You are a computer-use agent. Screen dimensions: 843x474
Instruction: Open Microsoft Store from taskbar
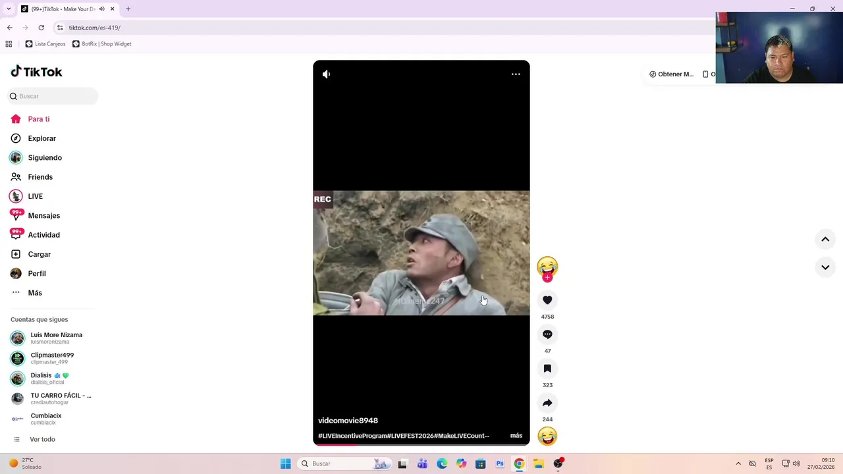coord(480,463)
